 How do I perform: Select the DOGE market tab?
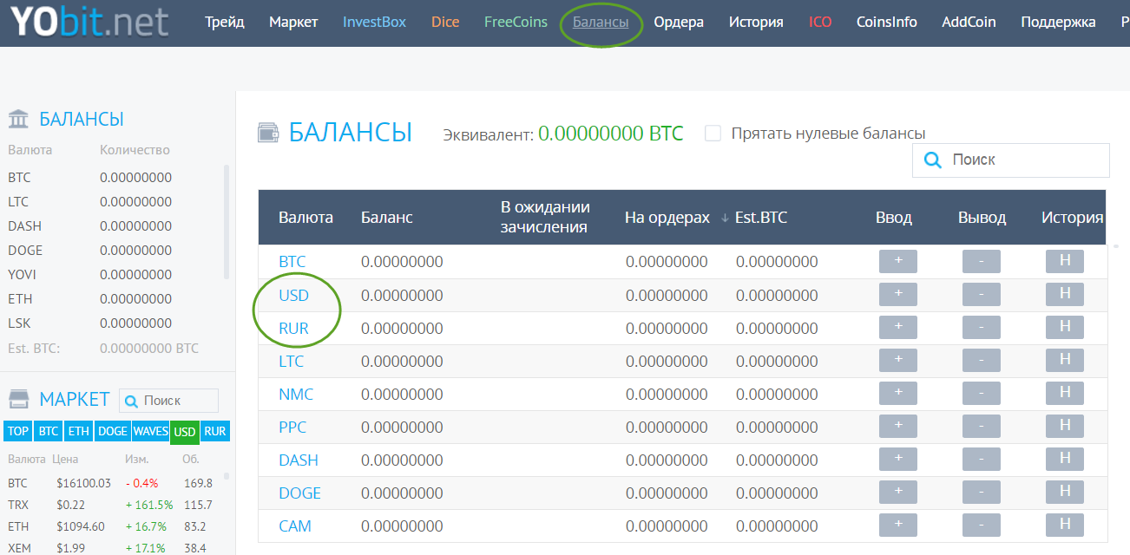[x=112, y=431]
